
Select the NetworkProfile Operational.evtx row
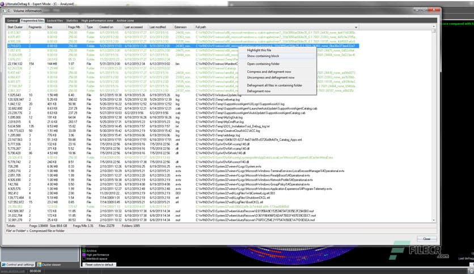tap(183, 180)
